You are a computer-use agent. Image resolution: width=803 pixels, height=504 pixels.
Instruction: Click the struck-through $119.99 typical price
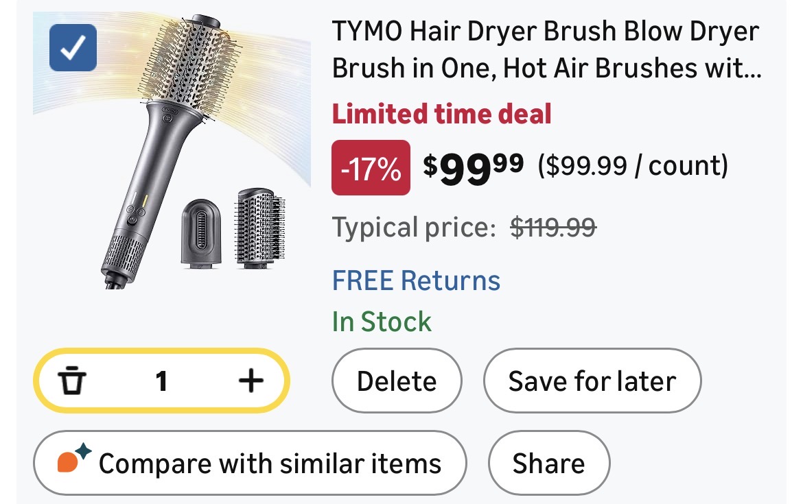[553, 227]
